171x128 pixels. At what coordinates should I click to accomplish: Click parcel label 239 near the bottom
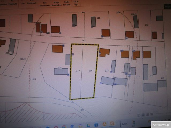coord(82,110)
